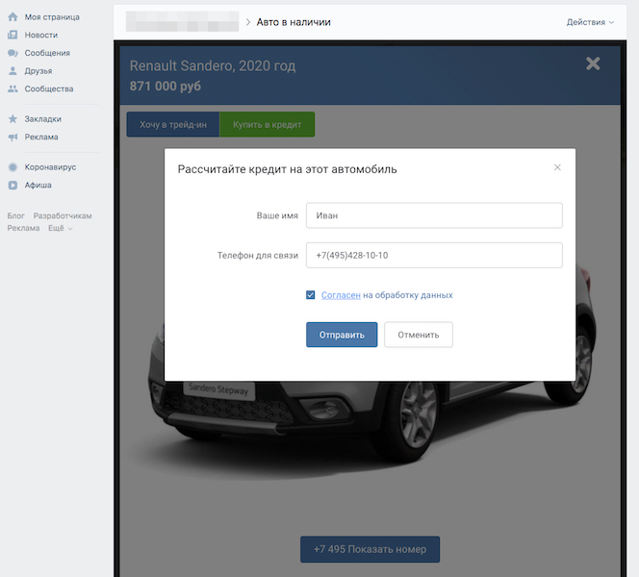This screenshot has width=639, height=577.
Task: Close the credit calculation dialog
Action: (x=557, y=167)
